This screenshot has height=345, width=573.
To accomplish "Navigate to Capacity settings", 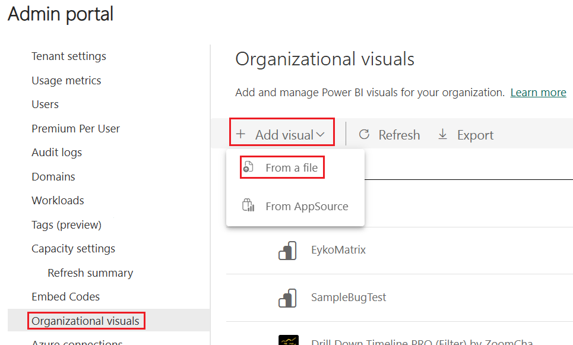I will coord(74,249).
